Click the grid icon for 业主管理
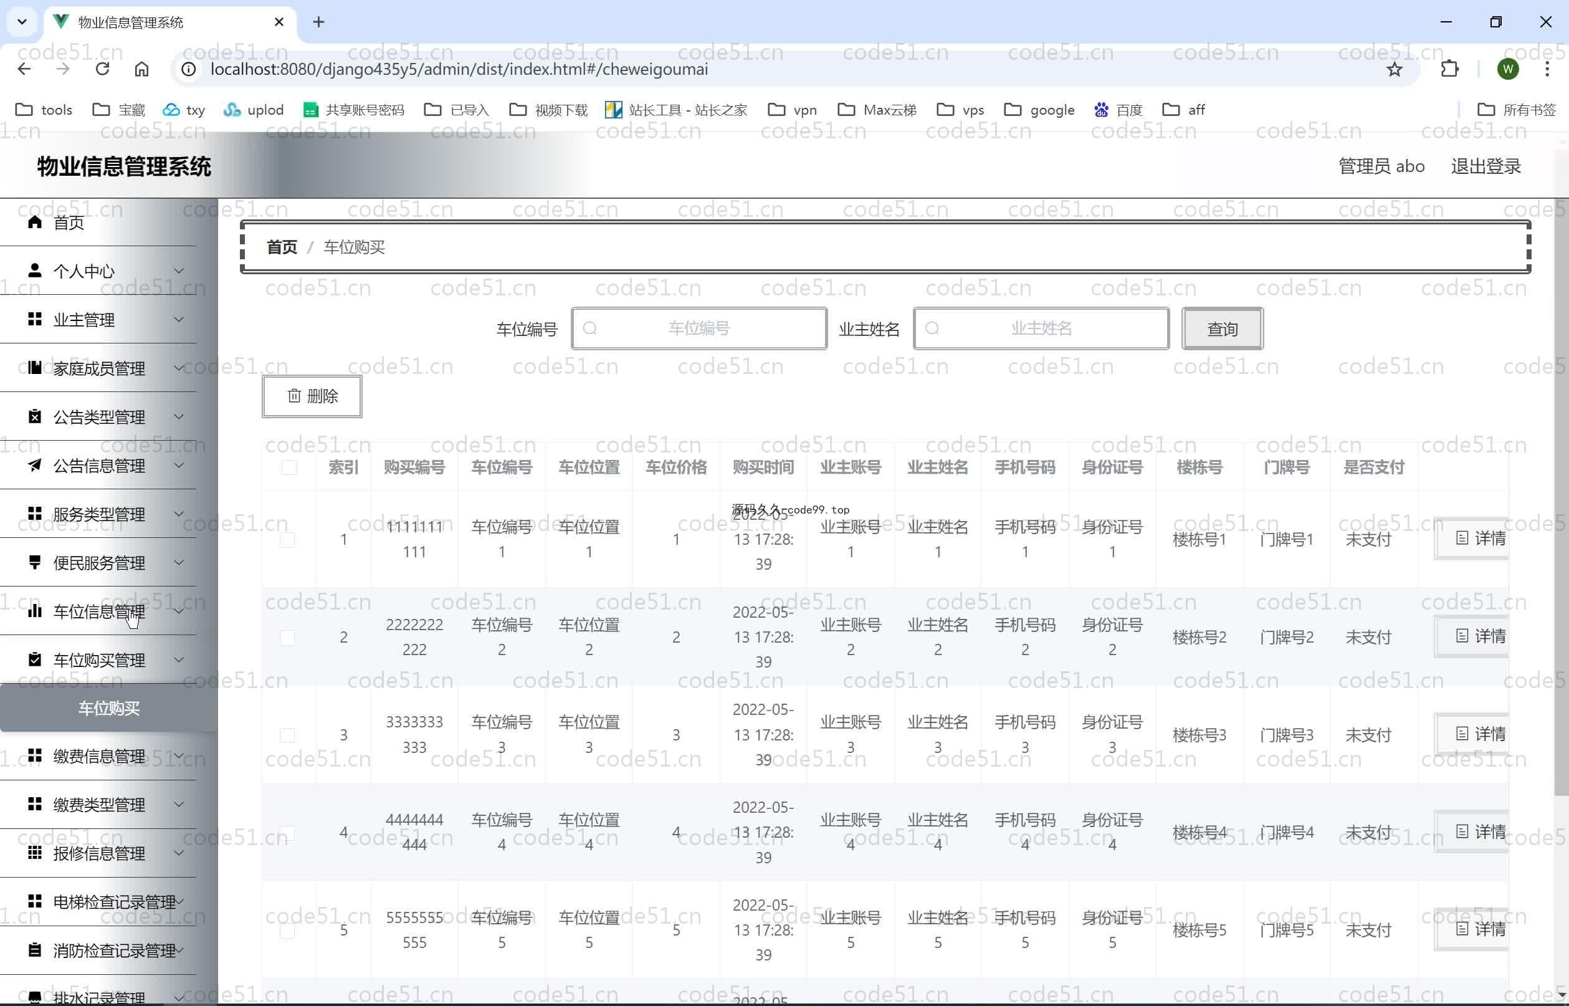This screenshot has width=1569, height=1006. click(35, 319)
